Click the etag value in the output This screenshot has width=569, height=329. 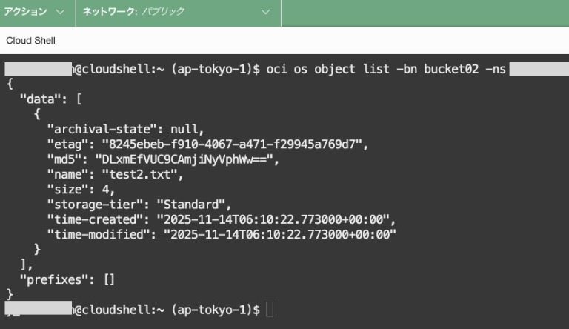250,144
